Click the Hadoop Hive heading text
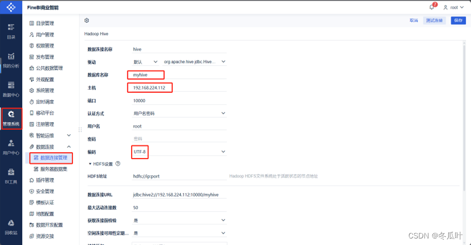Image resolution: width=471 pixels, height=245 pixels. click(96, 34)
